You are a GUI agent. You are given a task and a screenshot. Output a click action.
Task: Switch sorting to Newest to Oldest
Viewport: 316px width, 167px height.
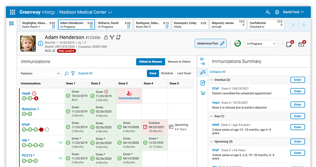click(x=179, y=62)
